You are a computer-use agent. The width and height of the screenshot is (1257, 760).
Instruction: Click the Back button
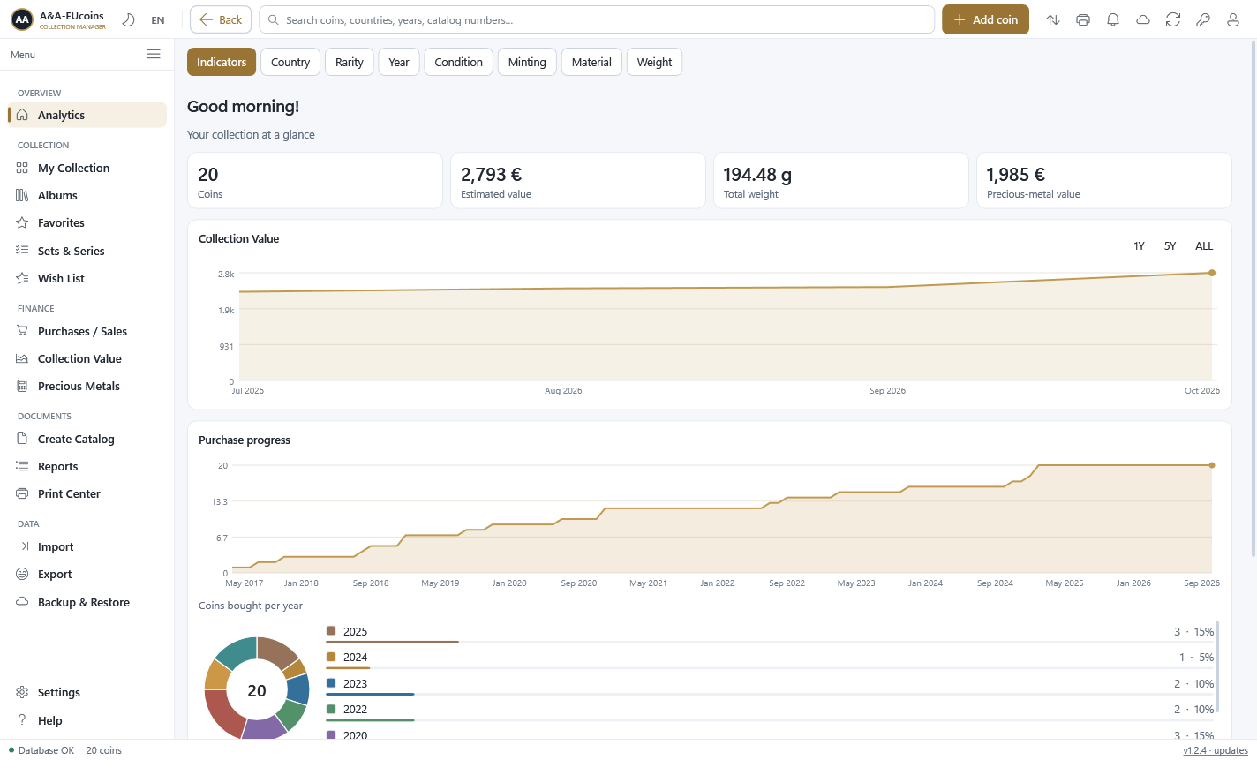221,19
